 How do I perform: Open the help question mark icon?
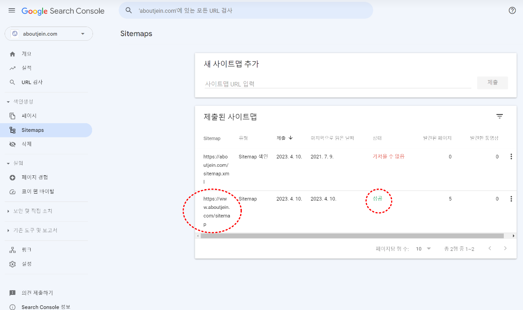512,11
